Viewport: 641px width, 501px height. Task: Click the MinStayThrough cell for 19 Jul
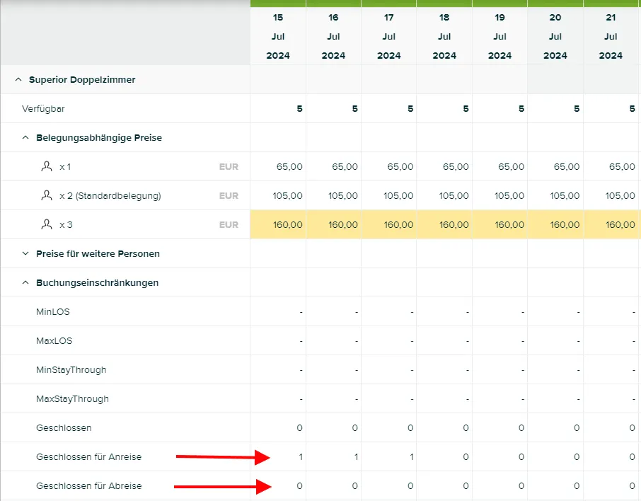(x=500, y=369)
